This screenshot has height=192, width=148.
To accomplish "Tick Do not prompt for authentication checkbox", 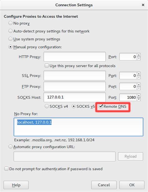I will pos(6,169).
